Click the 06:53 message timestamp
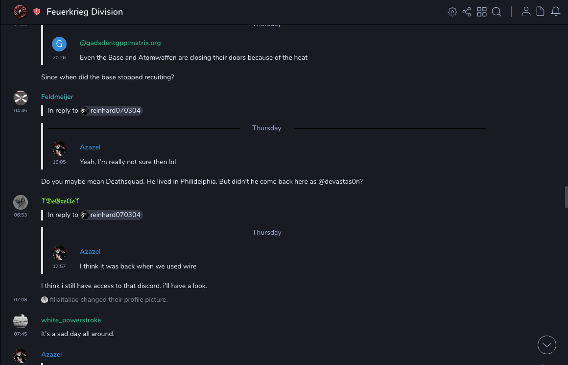This screenshot has height=365, width=568. (x=21, y=215)
